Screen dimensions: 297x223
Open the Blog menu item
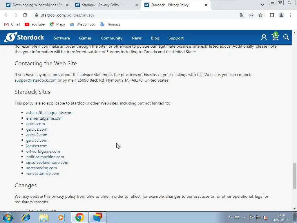tap(155, 38)
